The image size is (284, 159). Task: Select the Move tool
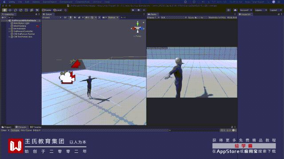pos(10,10)
